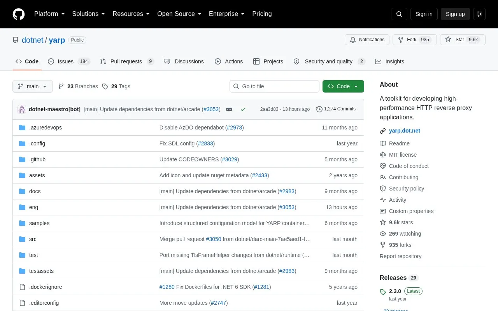Click the Sign in button
Image resolution: width=498 pixels, height=311 pixels.
(424, 14)
